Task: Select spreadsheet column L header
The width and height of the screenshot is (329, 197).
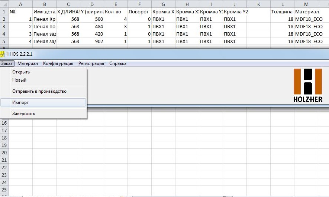Action: (283, 4)
